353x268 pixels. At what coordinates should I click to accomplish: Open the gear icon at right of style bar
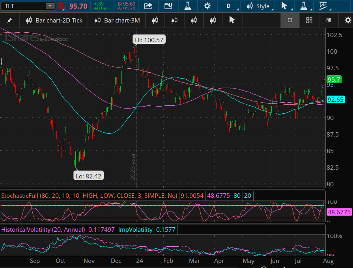[x=348, y=20]
